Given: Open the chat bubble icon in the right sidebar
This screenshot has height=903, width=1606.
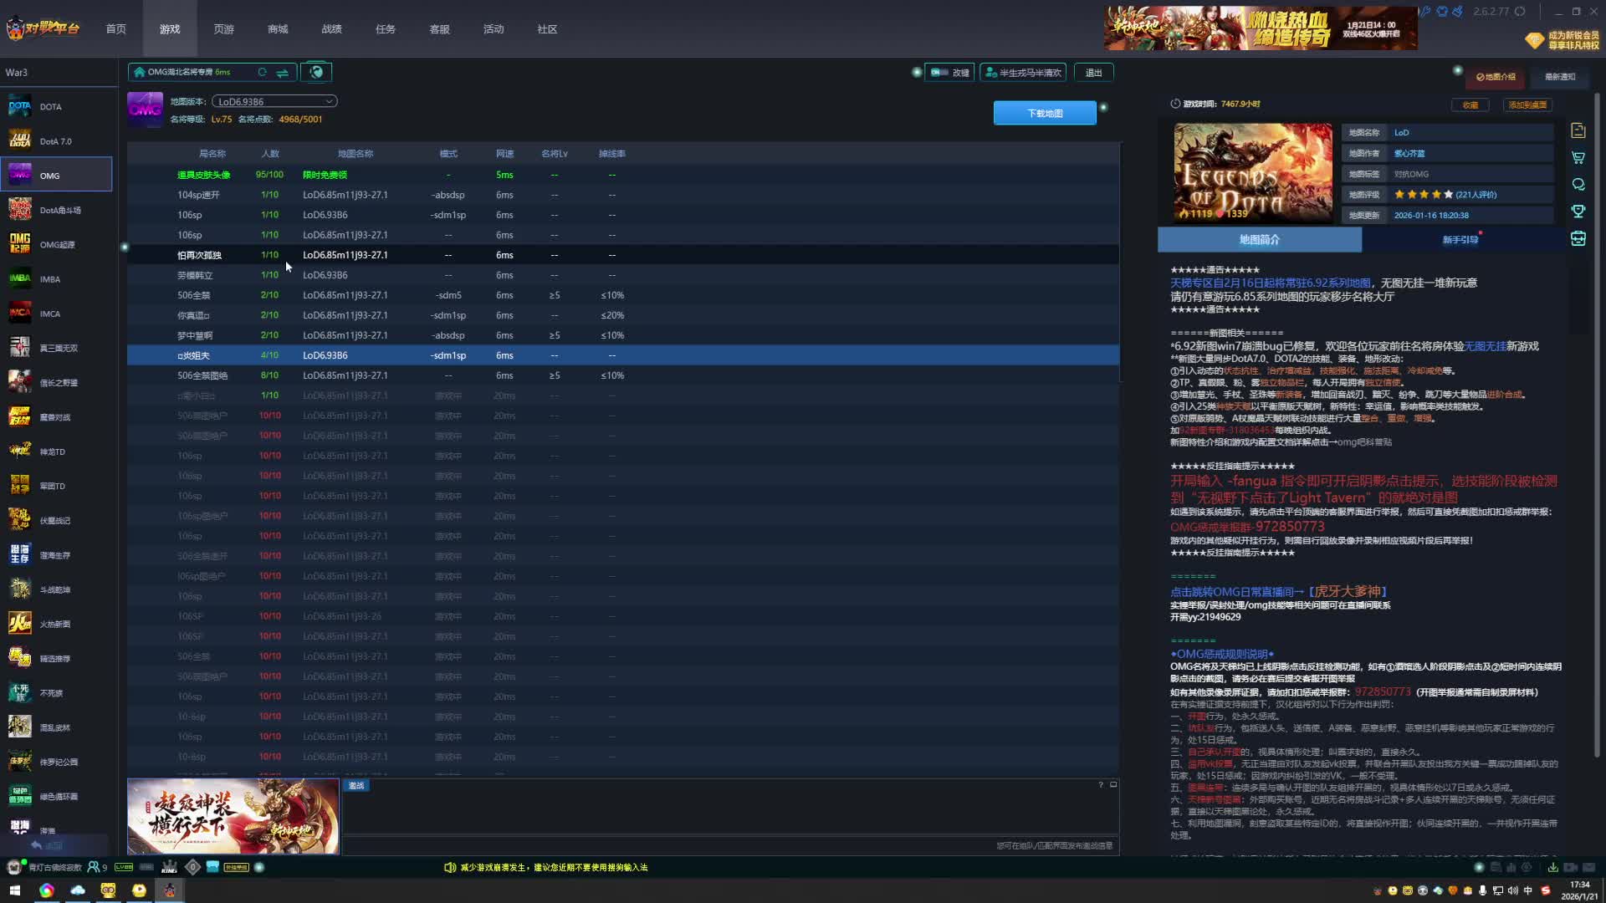Looking at the screenshot, I should coord(1578,185).
